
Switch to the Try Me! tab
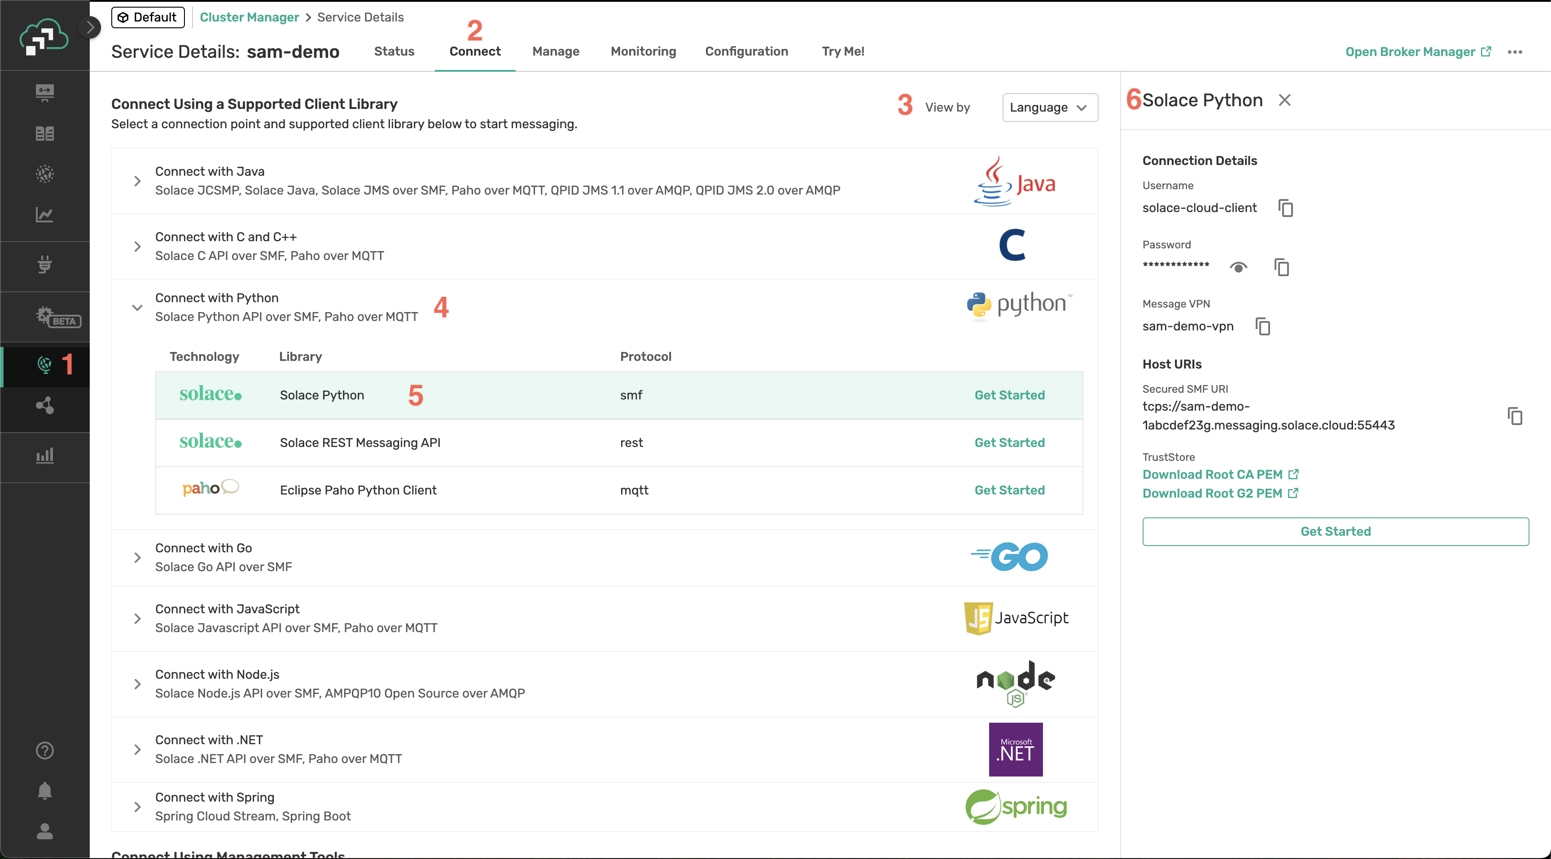coord(842,52)
